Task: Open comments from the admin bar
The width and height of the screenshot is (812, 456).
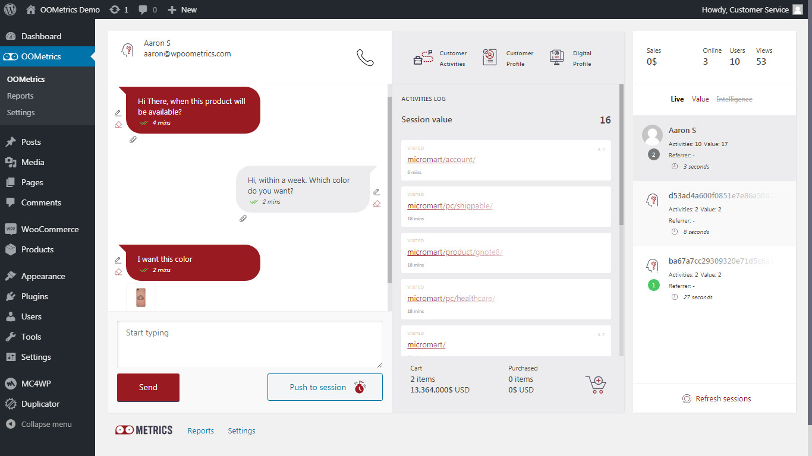Action: coord(147,9)
